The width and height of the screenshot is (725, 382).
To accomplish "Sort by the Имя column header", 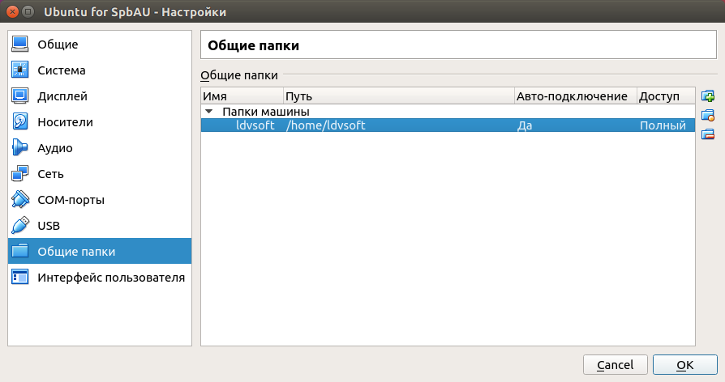I will [236, 96].
